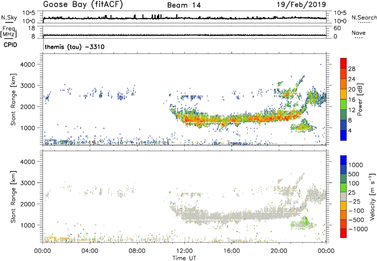Click the red bottom segment of the velocity color bar
This screenshot has width=377, height=261.
tap(344, 233)
